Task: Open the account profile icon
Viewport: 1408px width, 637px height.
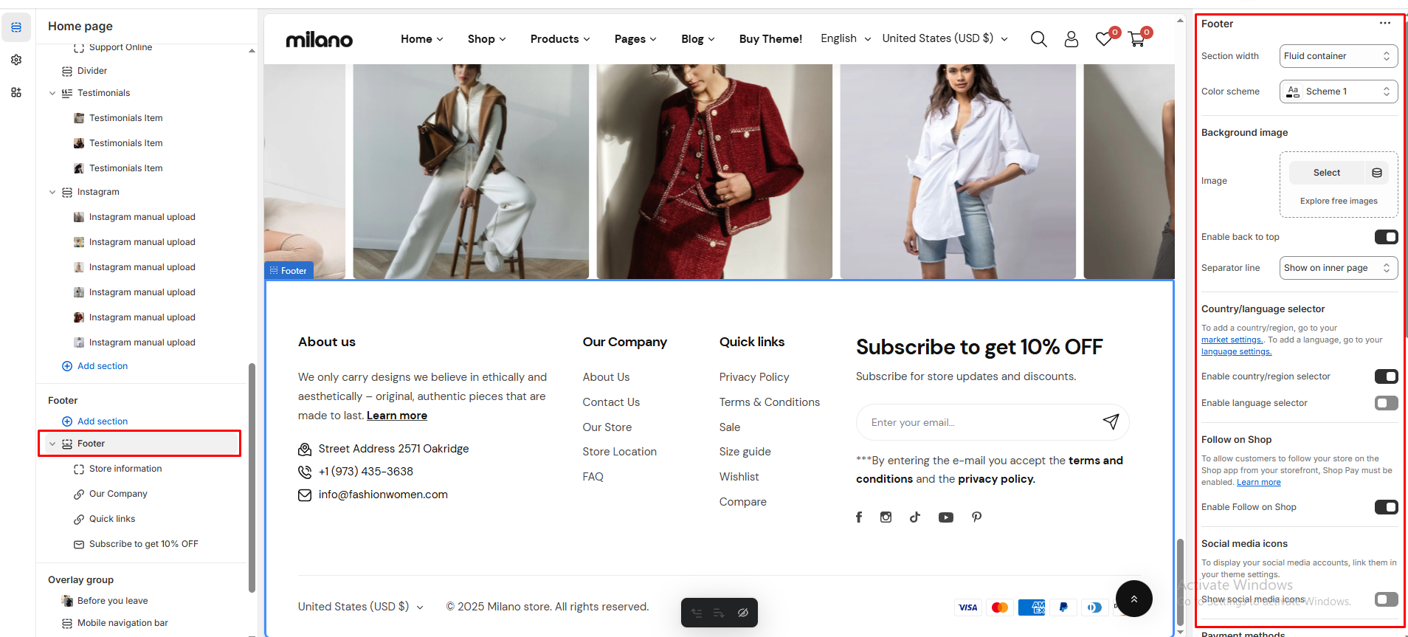Action: pyautogui.click(x=1071, y=39)
